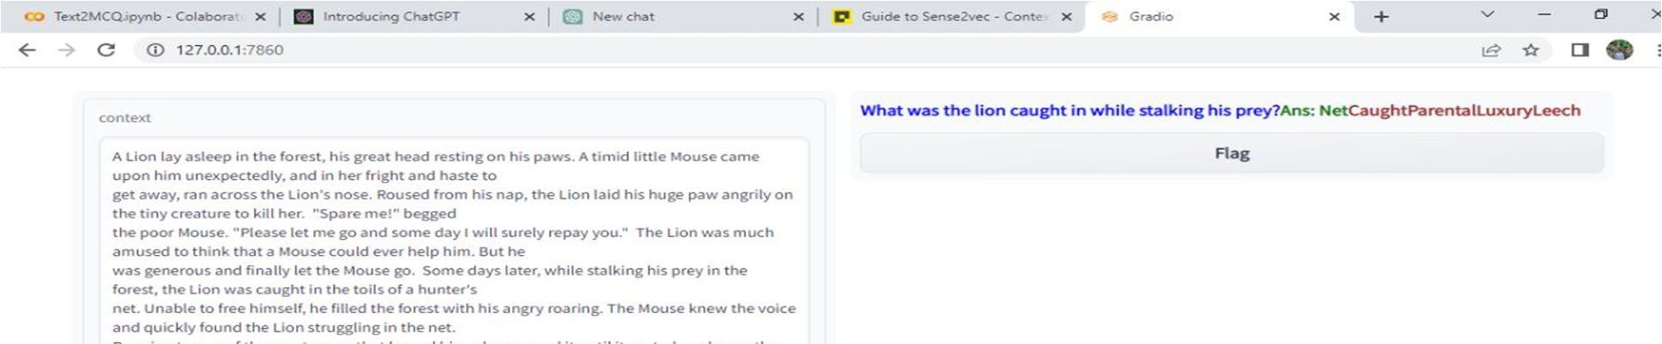Click the share page icon
1662x344 pixels.
click(1491, 50)
